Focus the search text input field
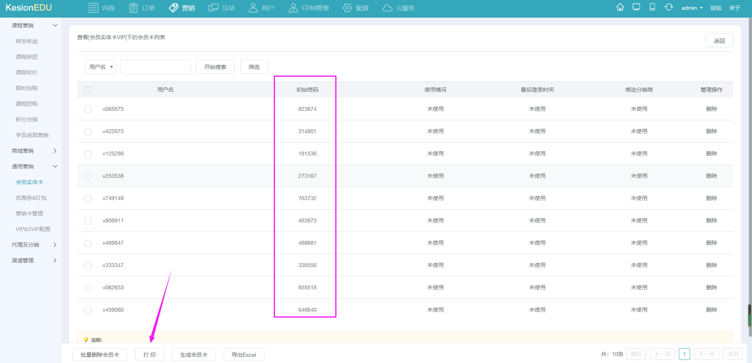Viewport: 752px width, 363px height. coord(155,67)
